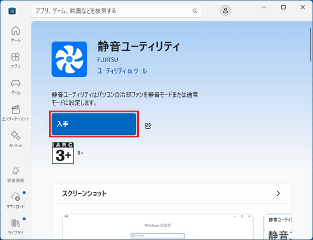This screenshot has height=240, width=313.
Task: Maximize the Microsoft Store window
Action: 283,7
